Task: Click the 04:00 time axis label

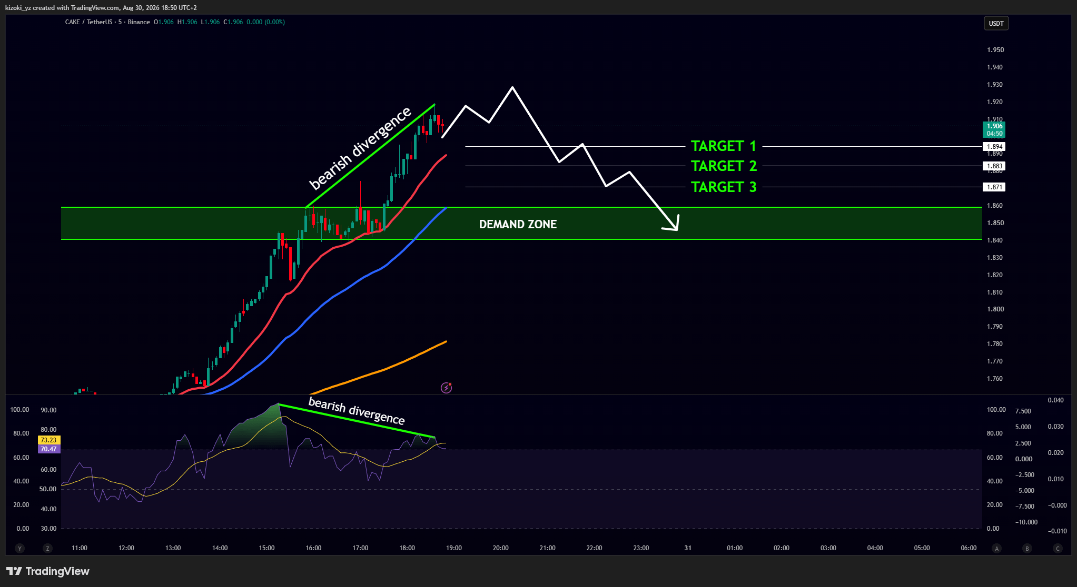Action: click(x=875, y=548)
